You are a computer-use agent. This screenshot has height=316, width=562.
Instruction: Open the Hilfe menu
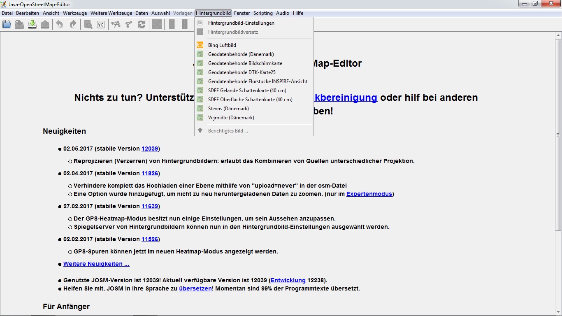(x=298, y=13)
